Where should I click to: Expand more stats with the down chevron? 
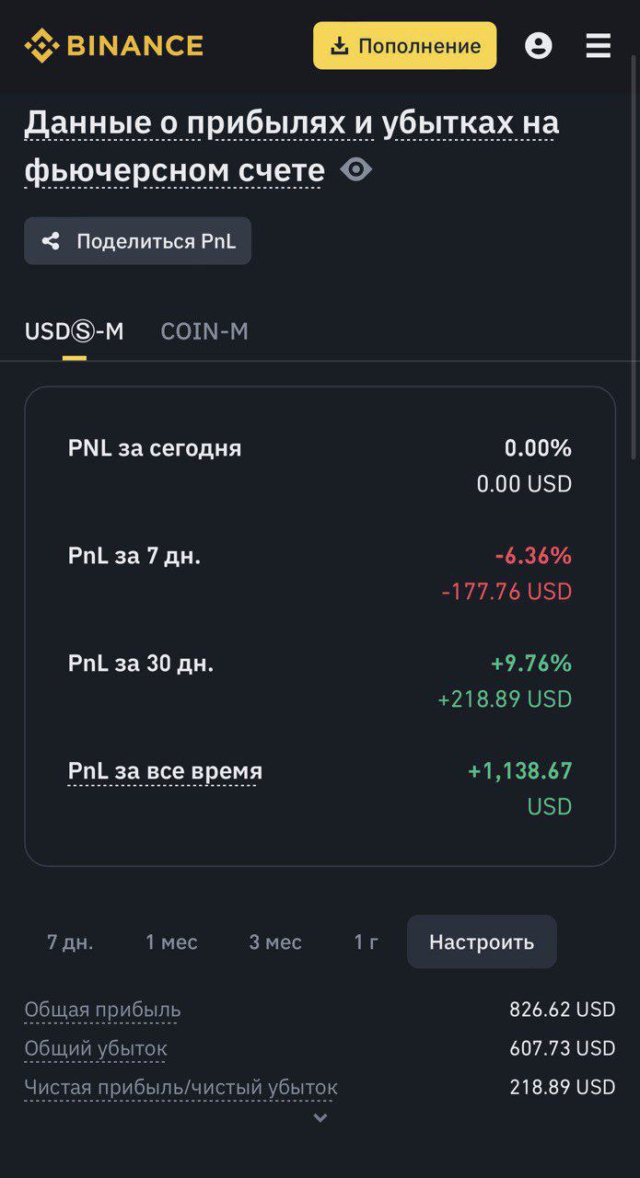point(320,1118)
